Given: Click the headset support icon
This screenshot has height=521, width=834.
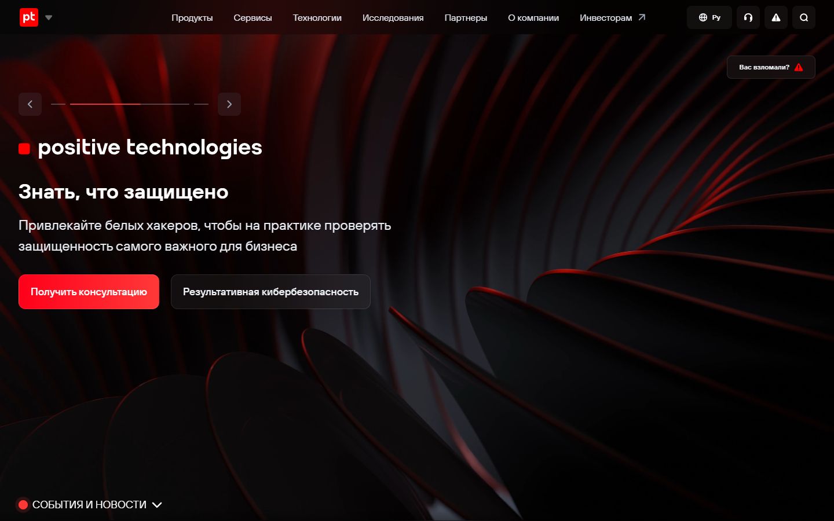Looking at the screenshot, I should click(748, 17).
